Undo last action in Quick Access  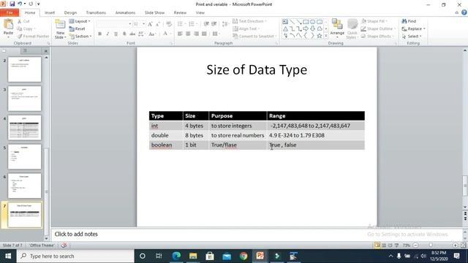pos(20,4)
